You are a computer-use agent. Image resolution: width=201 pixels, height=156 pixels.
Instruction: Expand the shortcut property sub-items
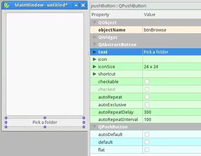pos(94,74)
